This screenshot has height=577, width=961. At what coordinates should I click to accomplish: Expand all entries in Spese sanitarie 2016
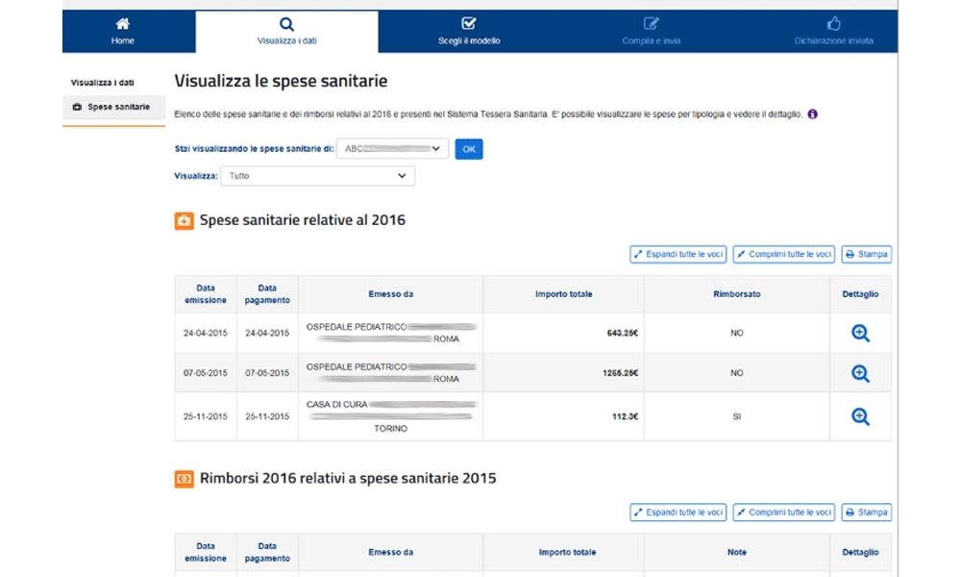[x=678, y=255]
